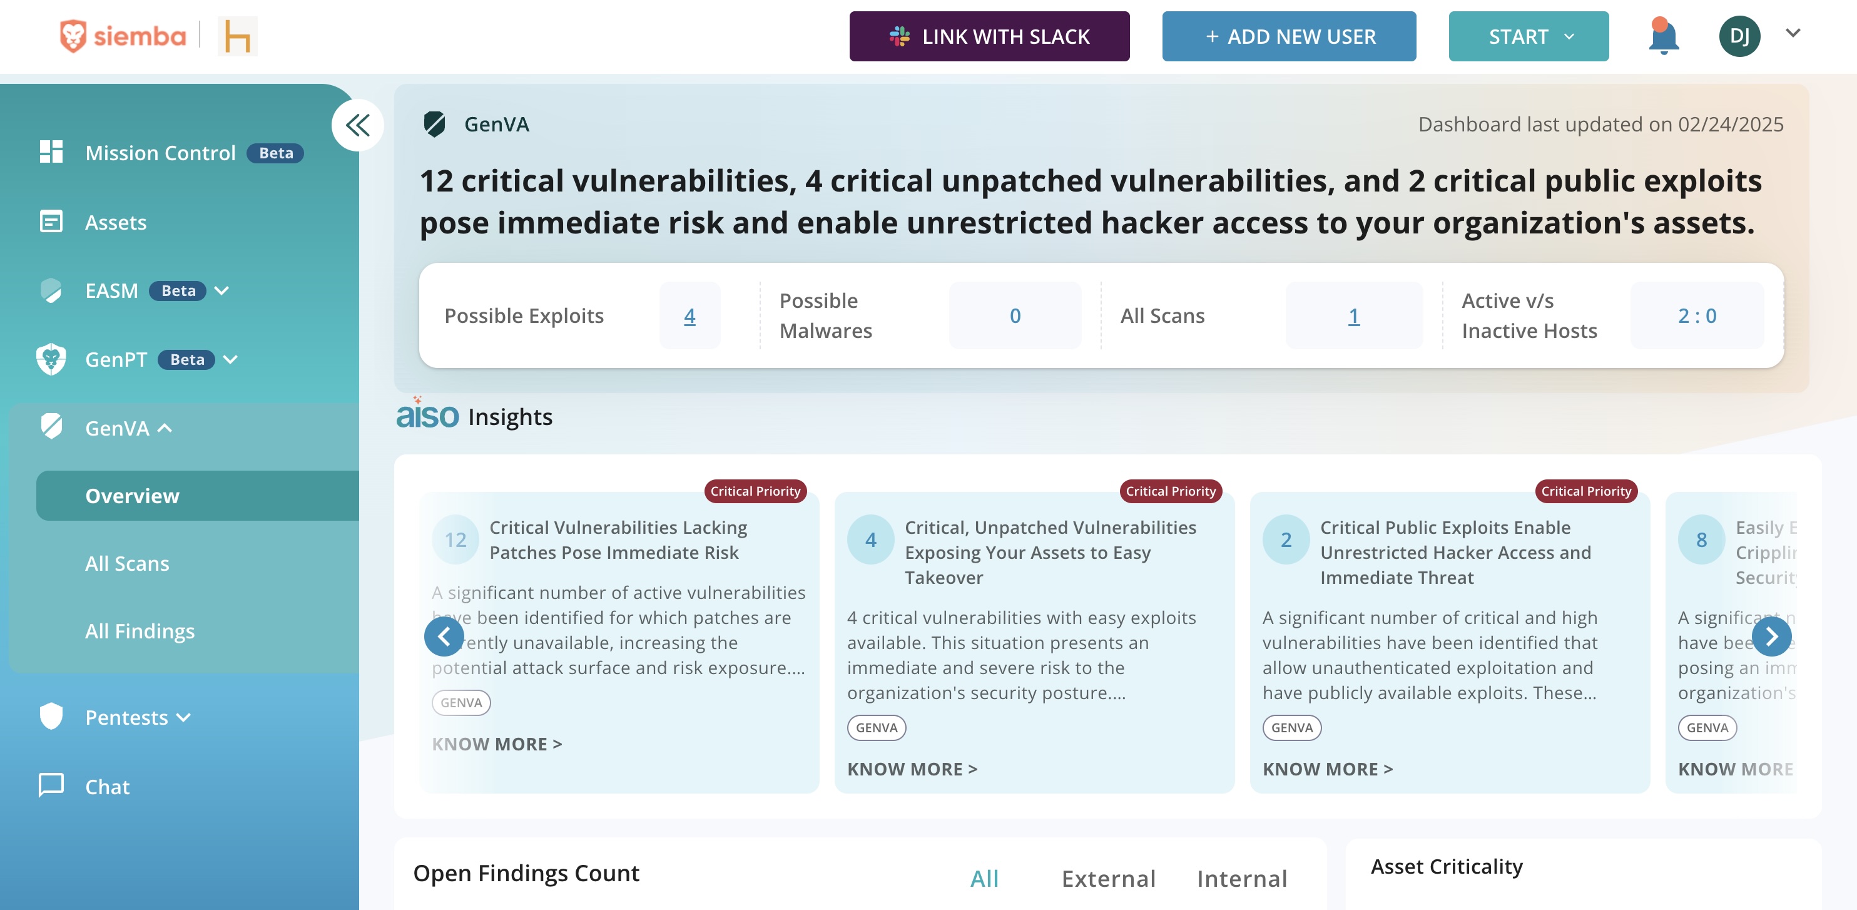This screenshot has width=1857, height=910.
Task: Collapse the sidebar with double-chevron icon
Action: 357,125
